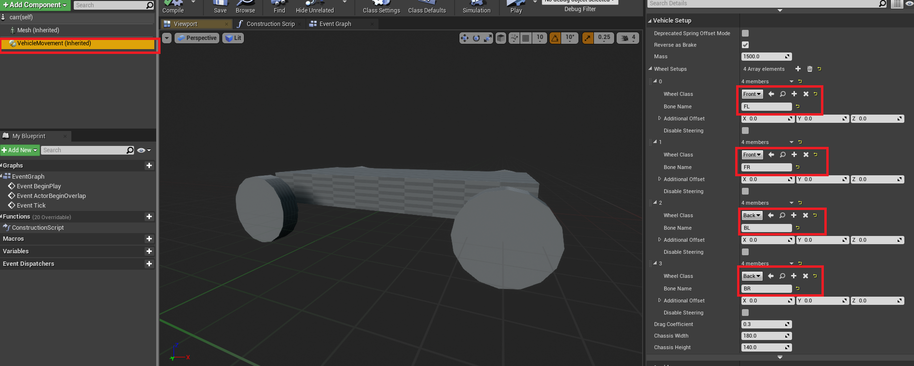Click Find in blueprint toolbar
The height and width of the screenshot is (366, 914).
point(280,7)
